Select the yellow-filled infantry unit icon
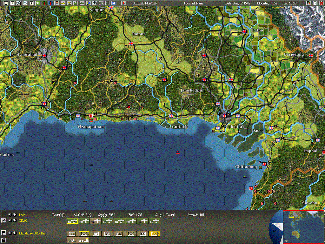Screen dimensions: 325x244 point(155,234)
